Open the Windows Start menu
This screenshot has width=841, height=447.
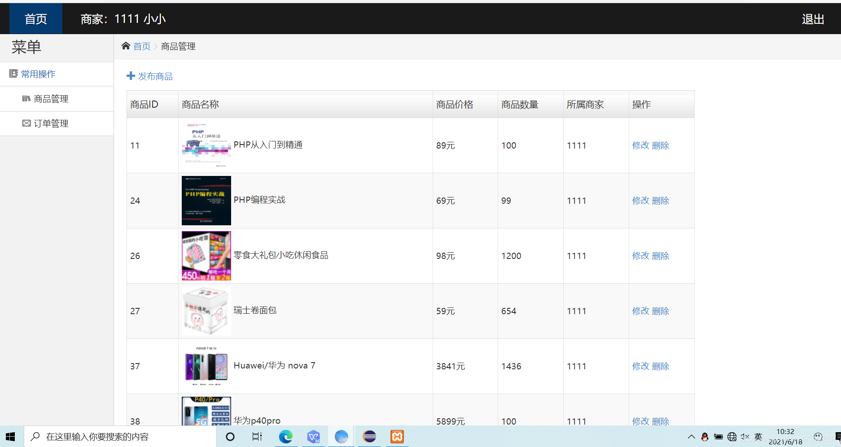(10, 437)
